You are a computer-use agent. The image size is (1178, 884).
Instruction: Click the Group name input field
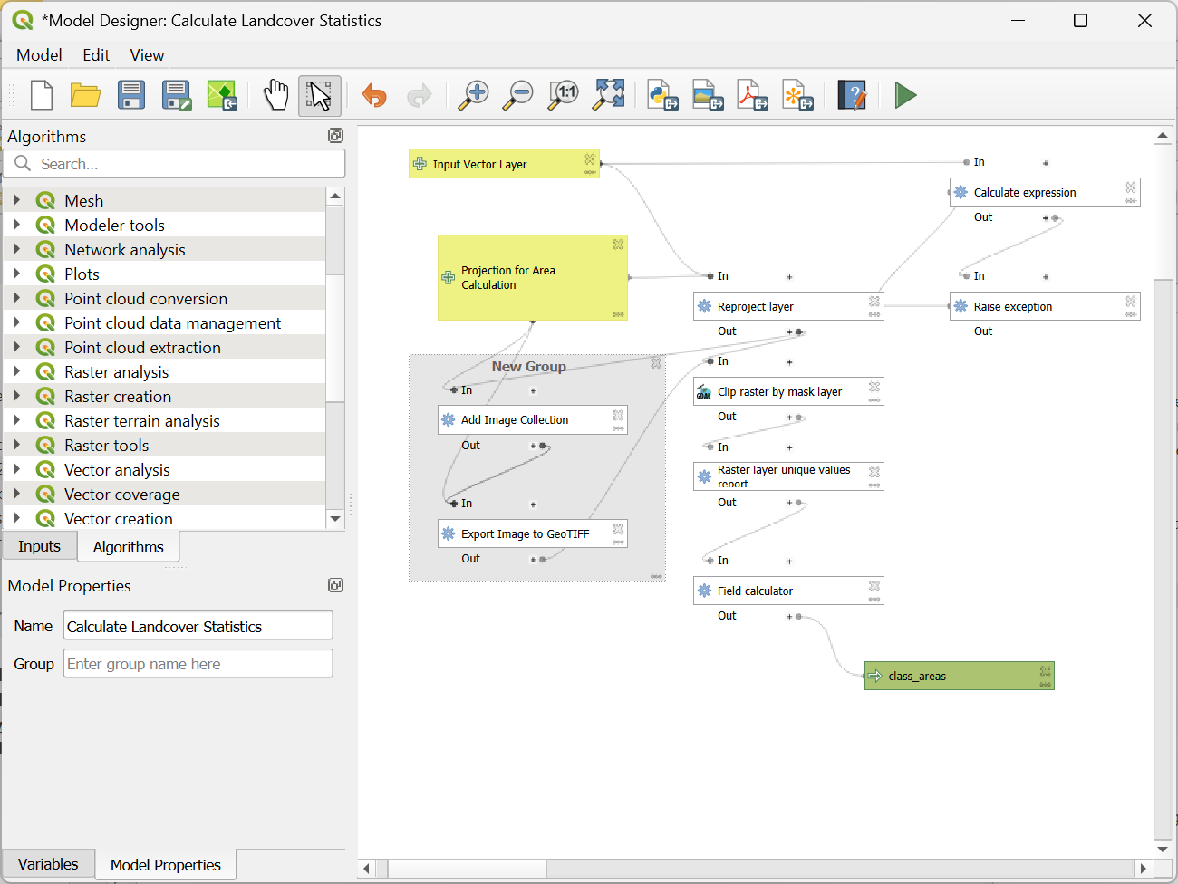[x=198, y=664]
